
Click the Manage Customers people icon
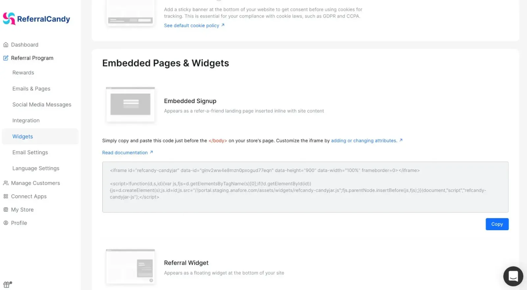pyautogui.click(x=6, y=183)
